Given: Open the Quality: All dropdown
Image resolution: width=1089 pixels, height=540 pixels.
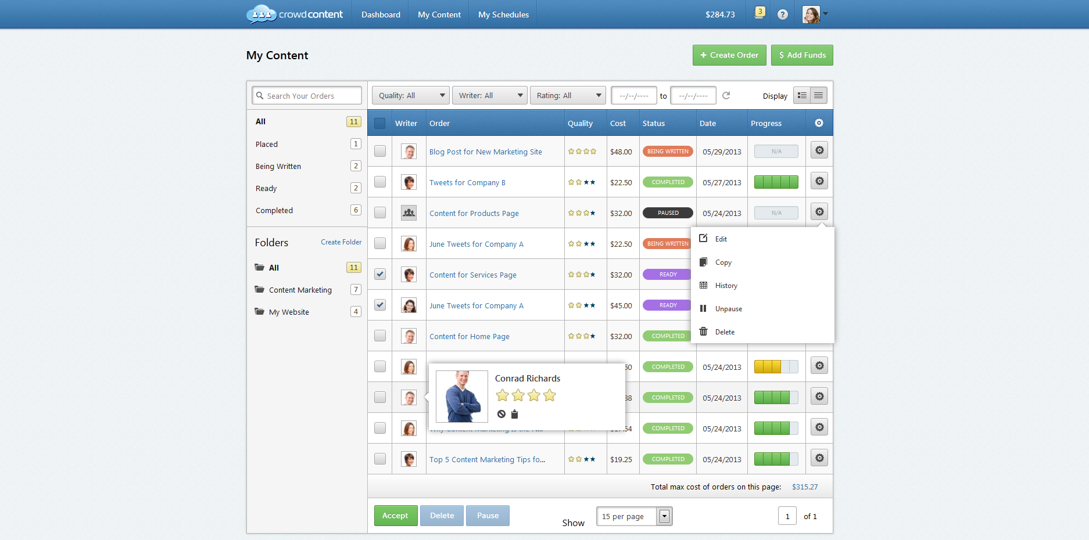Looking at the screenshot, I should (x=410, y=95).
